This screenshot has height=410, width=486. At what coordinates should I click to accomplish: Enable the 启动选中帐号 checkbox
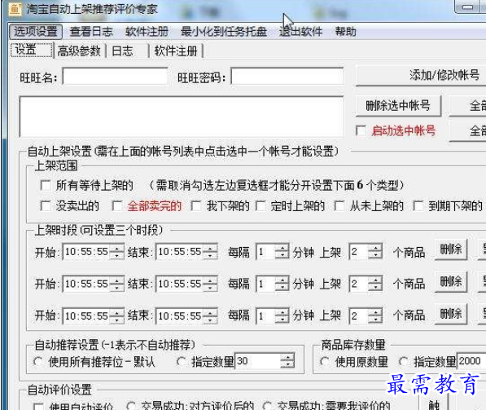click(x=361, y=130)
